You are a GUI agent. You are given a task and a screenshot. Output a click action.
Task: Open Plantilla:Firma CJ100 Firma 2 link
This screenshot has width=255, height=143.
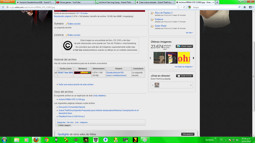coord(72,116)
